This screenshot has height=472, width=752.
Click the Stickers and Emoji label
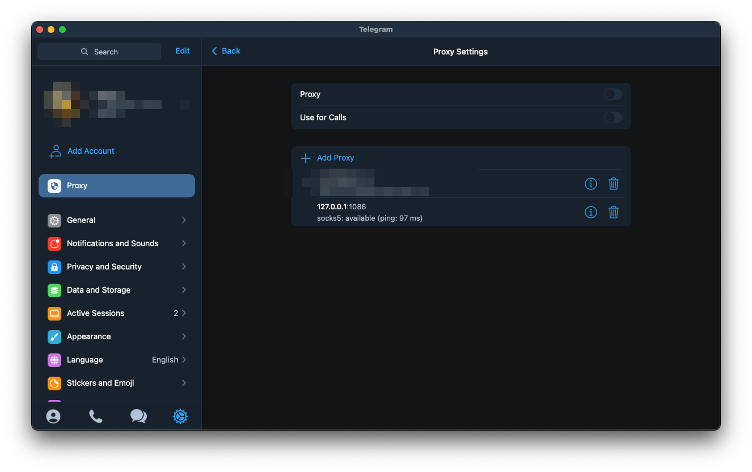[x=100, y=383]
